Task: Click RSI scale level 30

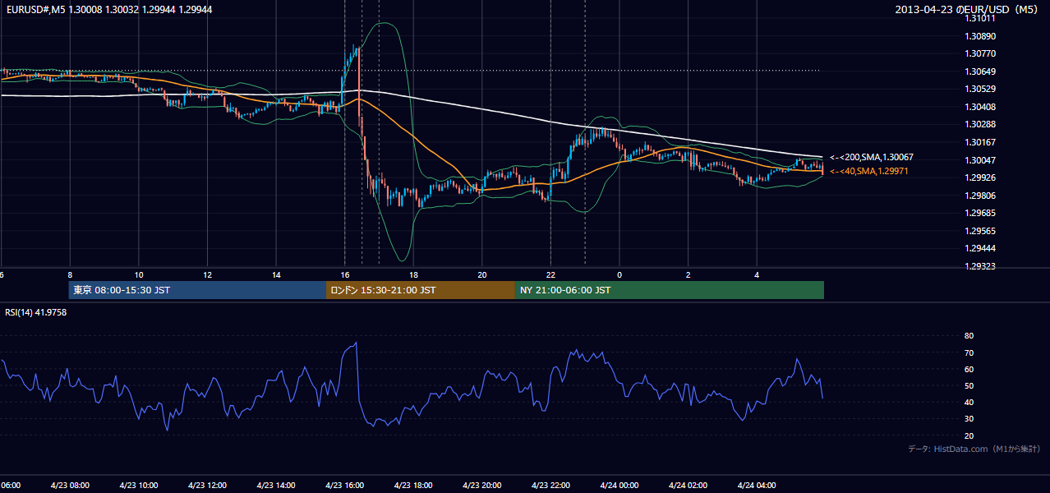Action: click(969, 418)
